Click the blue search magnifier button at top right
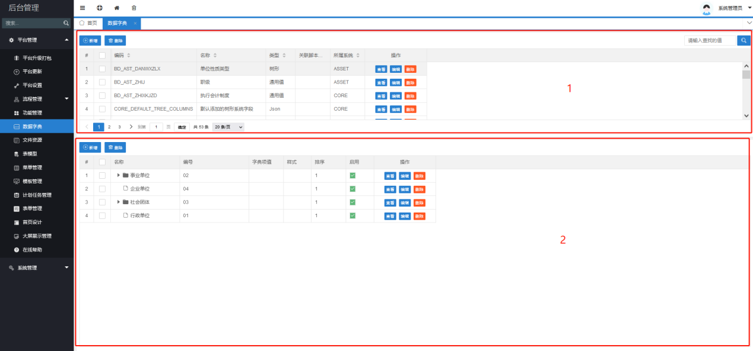 744,40
